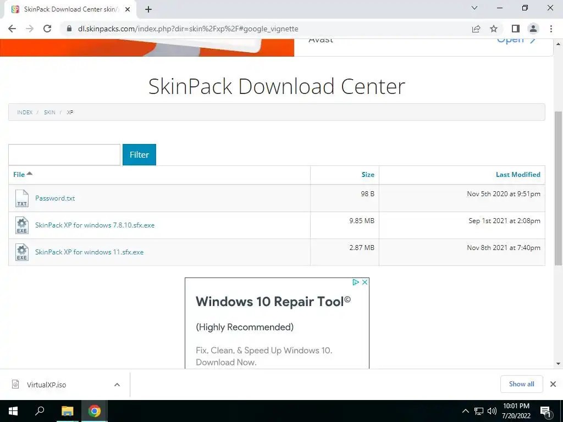Click Sep 1st 2021 at 2:08pm date
Viewport: 563px width, 422px height.
[504, 221]
